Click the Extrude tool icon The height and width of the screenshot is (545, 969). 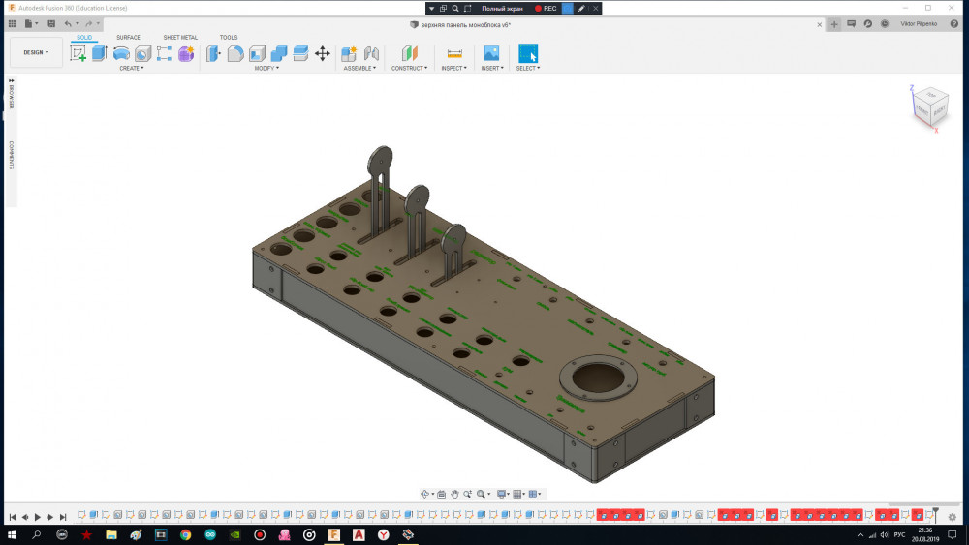point(100,53)
